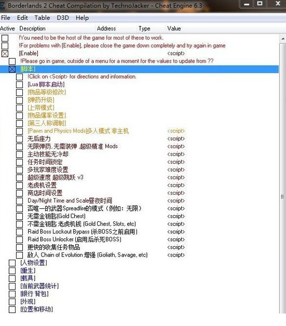286x326 pixels.
Task: Check the Spreadfire 的模式 checkbox
Action: point(19,209)
